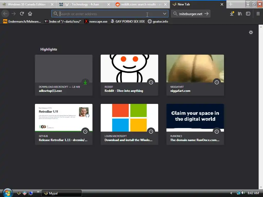
Task: Open the Endermanch/Malware bookmark
Action: pos(22,22)
